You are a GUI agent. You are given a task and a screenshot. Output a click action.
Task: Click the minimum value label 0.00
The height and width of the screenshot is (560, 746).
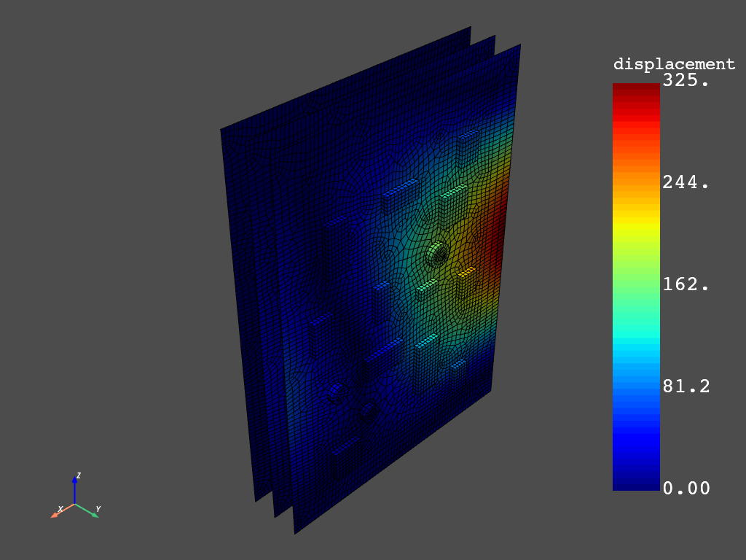click(x=686, y=487)
